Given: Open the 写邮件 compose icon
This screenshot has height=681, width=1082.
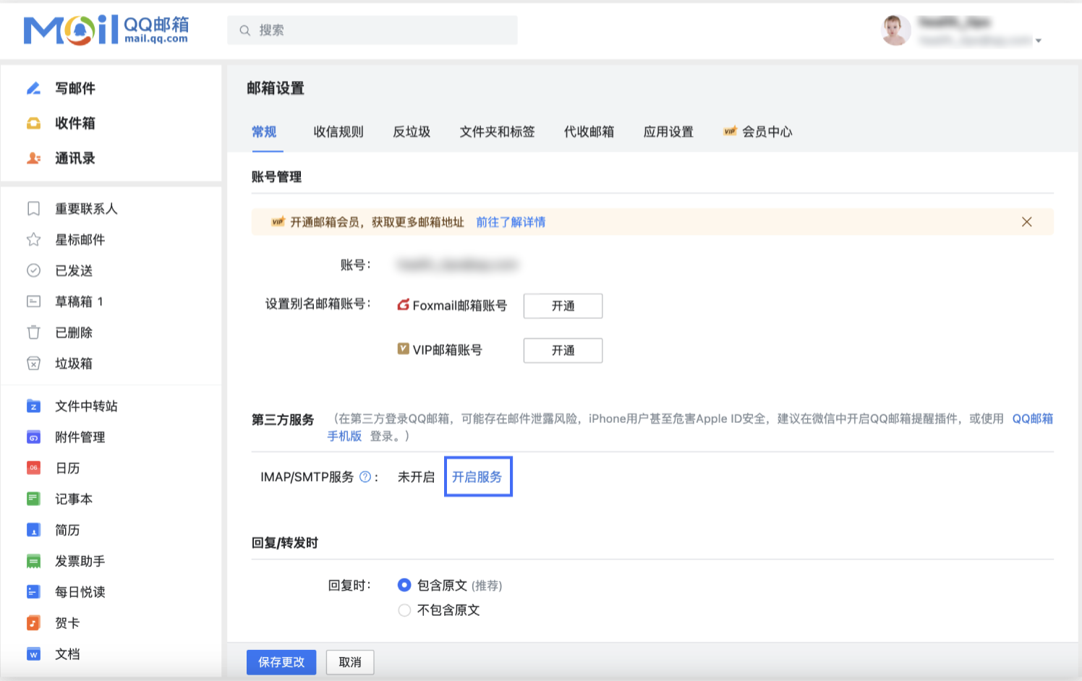Looking at the screenshot, I should tap(33, 88).
